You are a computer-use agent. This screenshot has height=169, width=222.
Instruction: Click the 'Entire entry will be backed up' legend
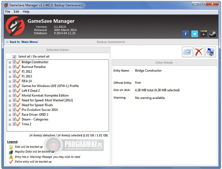[x=33, y=162]
